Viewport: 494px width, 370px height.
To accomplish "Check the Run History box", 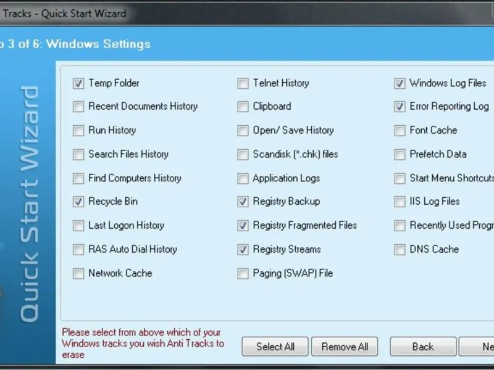I will point(78,131).
